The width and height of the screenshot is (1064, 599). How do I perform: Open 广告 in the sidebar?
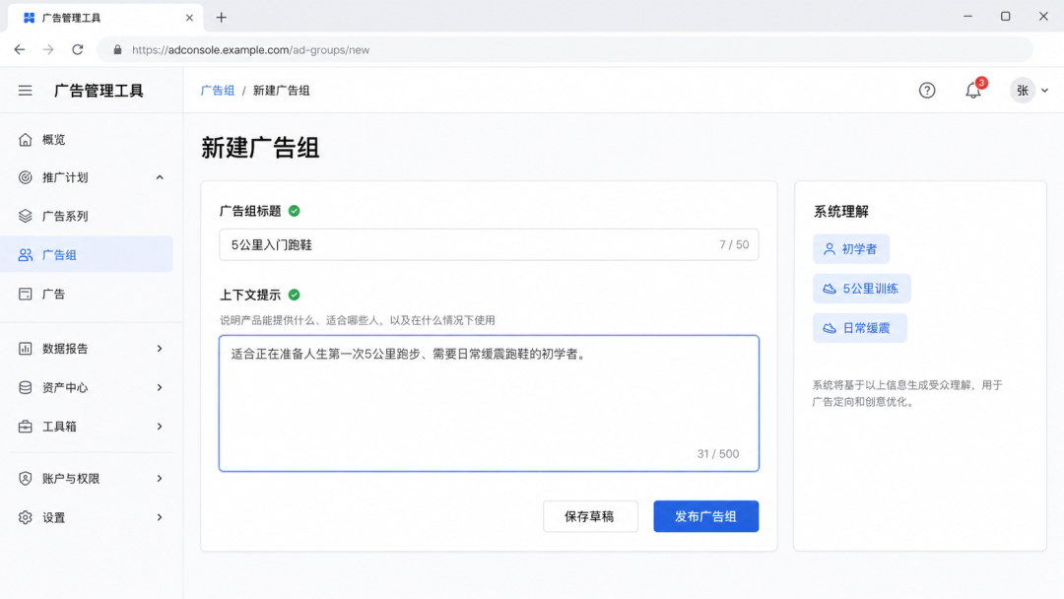click(x=87, y=294)
